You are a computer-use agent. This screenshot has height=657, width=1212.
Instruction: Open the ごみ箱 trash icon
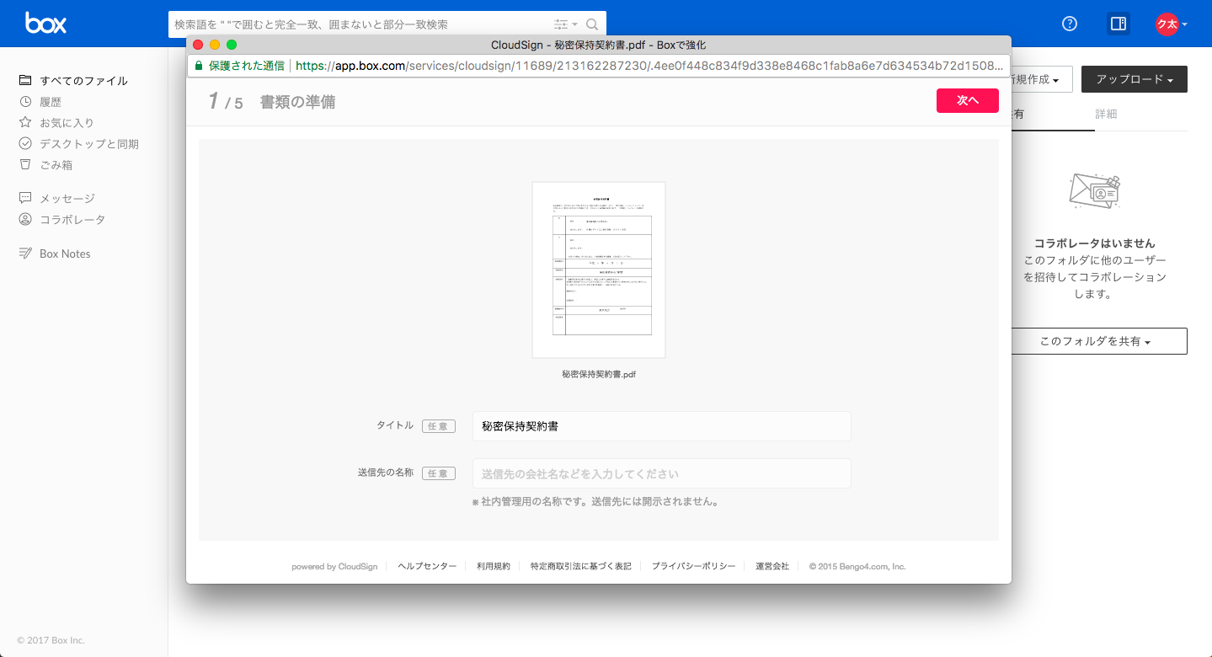pyautogui.click(x=25, y=165)
